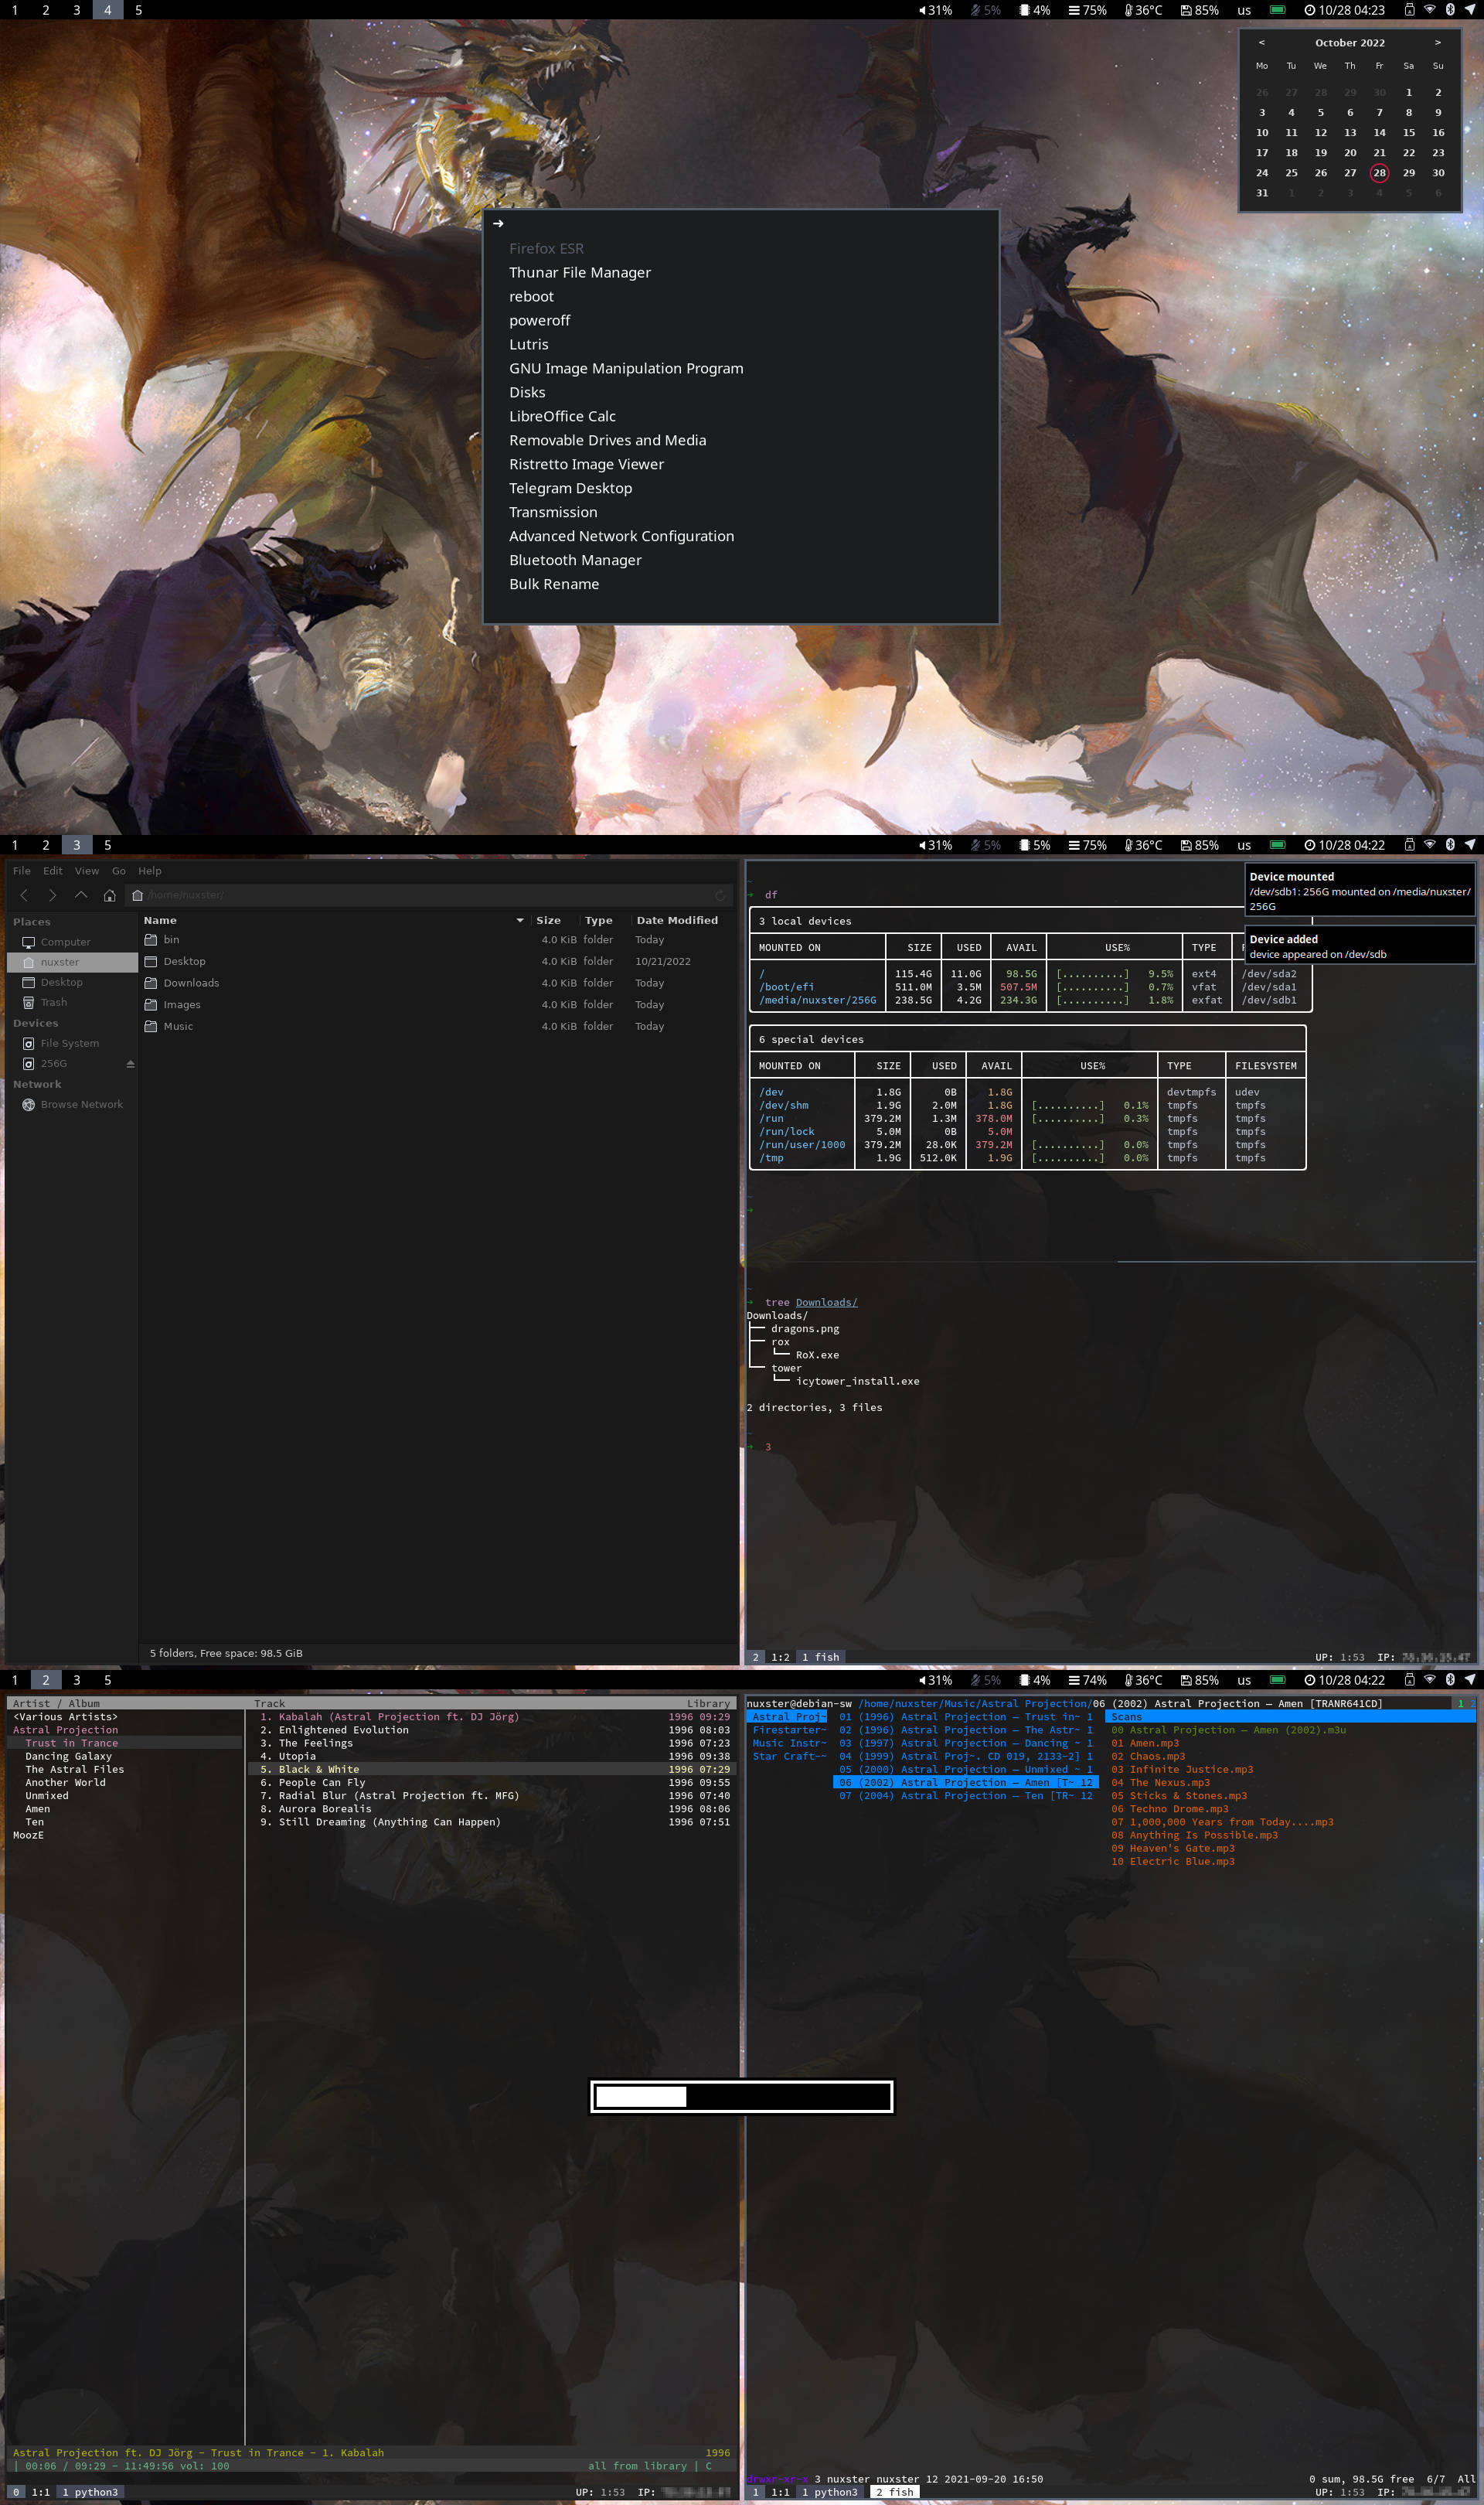Viewport: 1484px width, 2505px height.
Task: Select Computer in Thunar Places
Action: [65, 942]
